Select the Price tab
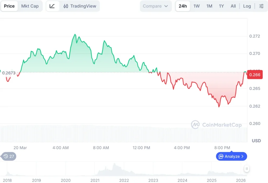Image resolution: width=268 pixels, height=183 pixels. 9,6
